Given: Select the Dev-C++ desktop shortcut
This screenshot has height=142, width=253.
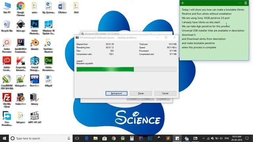Looking at the screenshot, I should [34, 81].
